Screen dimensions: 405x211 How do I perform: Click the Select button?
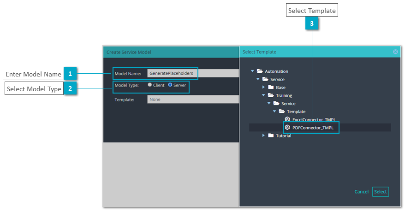point(381,192)
